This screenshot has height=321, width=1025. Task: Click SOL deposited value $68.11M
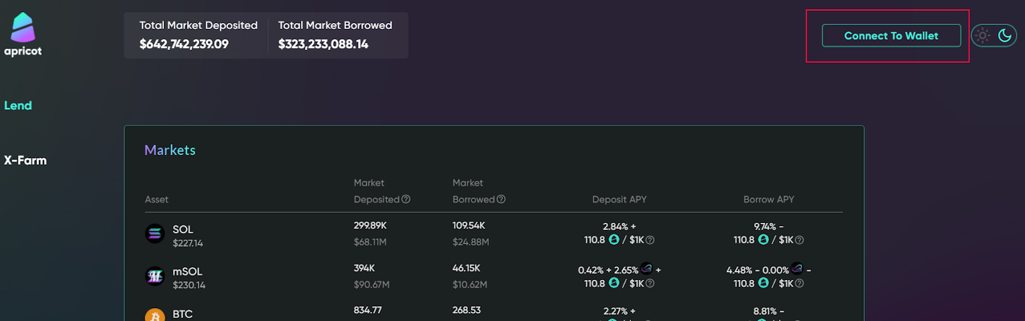(x=370, y=242)
